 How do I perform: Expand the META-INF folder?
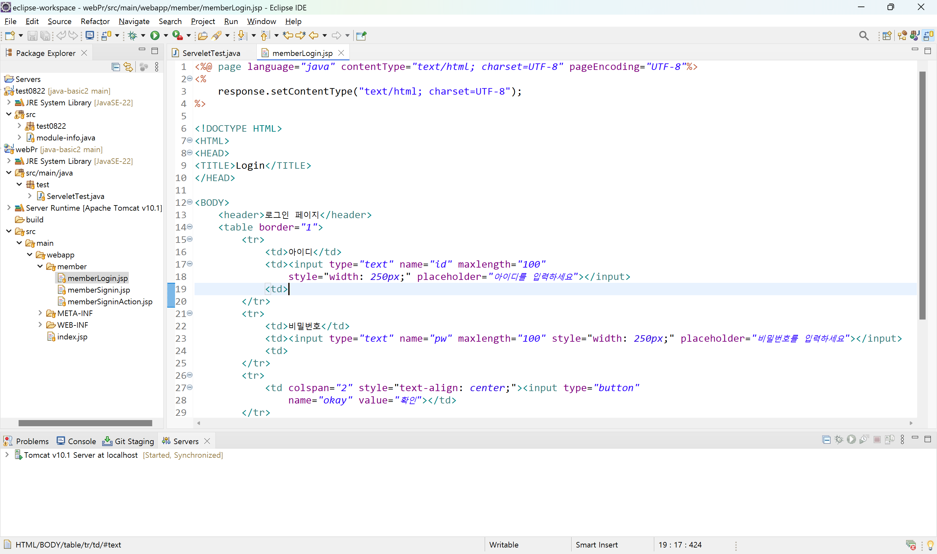coord(40,313)
